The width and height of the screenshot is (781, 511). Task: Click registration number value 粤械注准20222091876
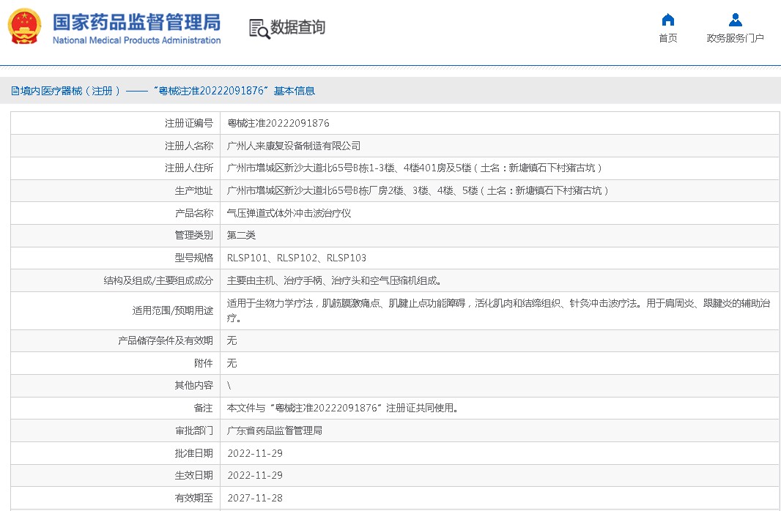click(278, 123)
